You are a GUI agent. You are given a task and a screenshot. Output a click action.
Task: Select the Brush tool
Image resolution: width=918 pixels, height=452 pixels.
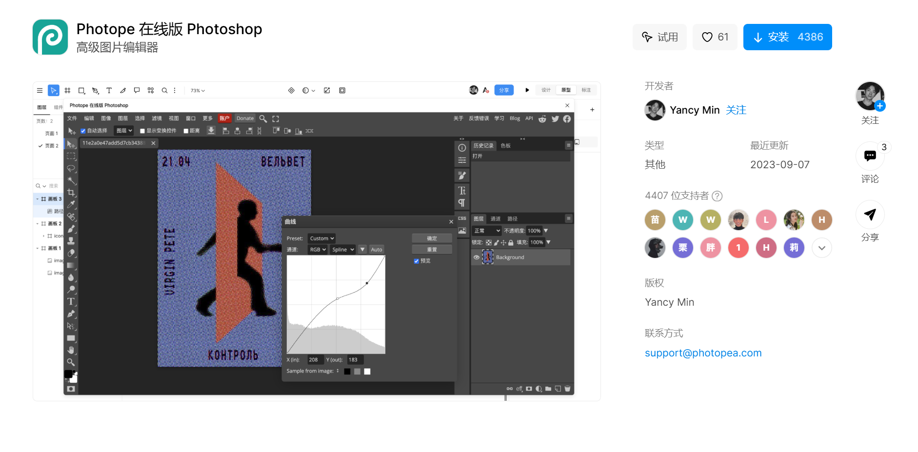click(x=72, y=228)
